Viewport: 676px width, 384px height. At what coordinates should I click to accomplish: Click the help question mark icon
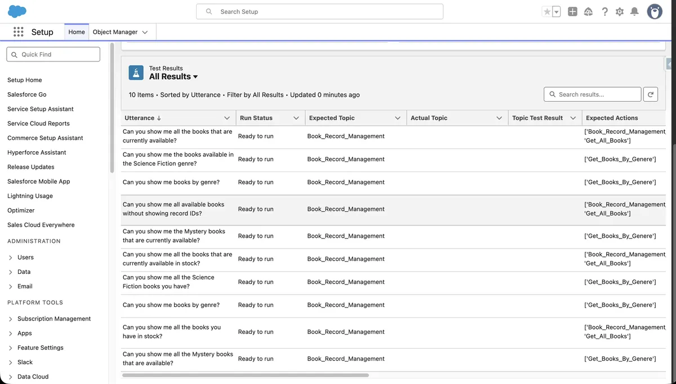tap(604, 11)
